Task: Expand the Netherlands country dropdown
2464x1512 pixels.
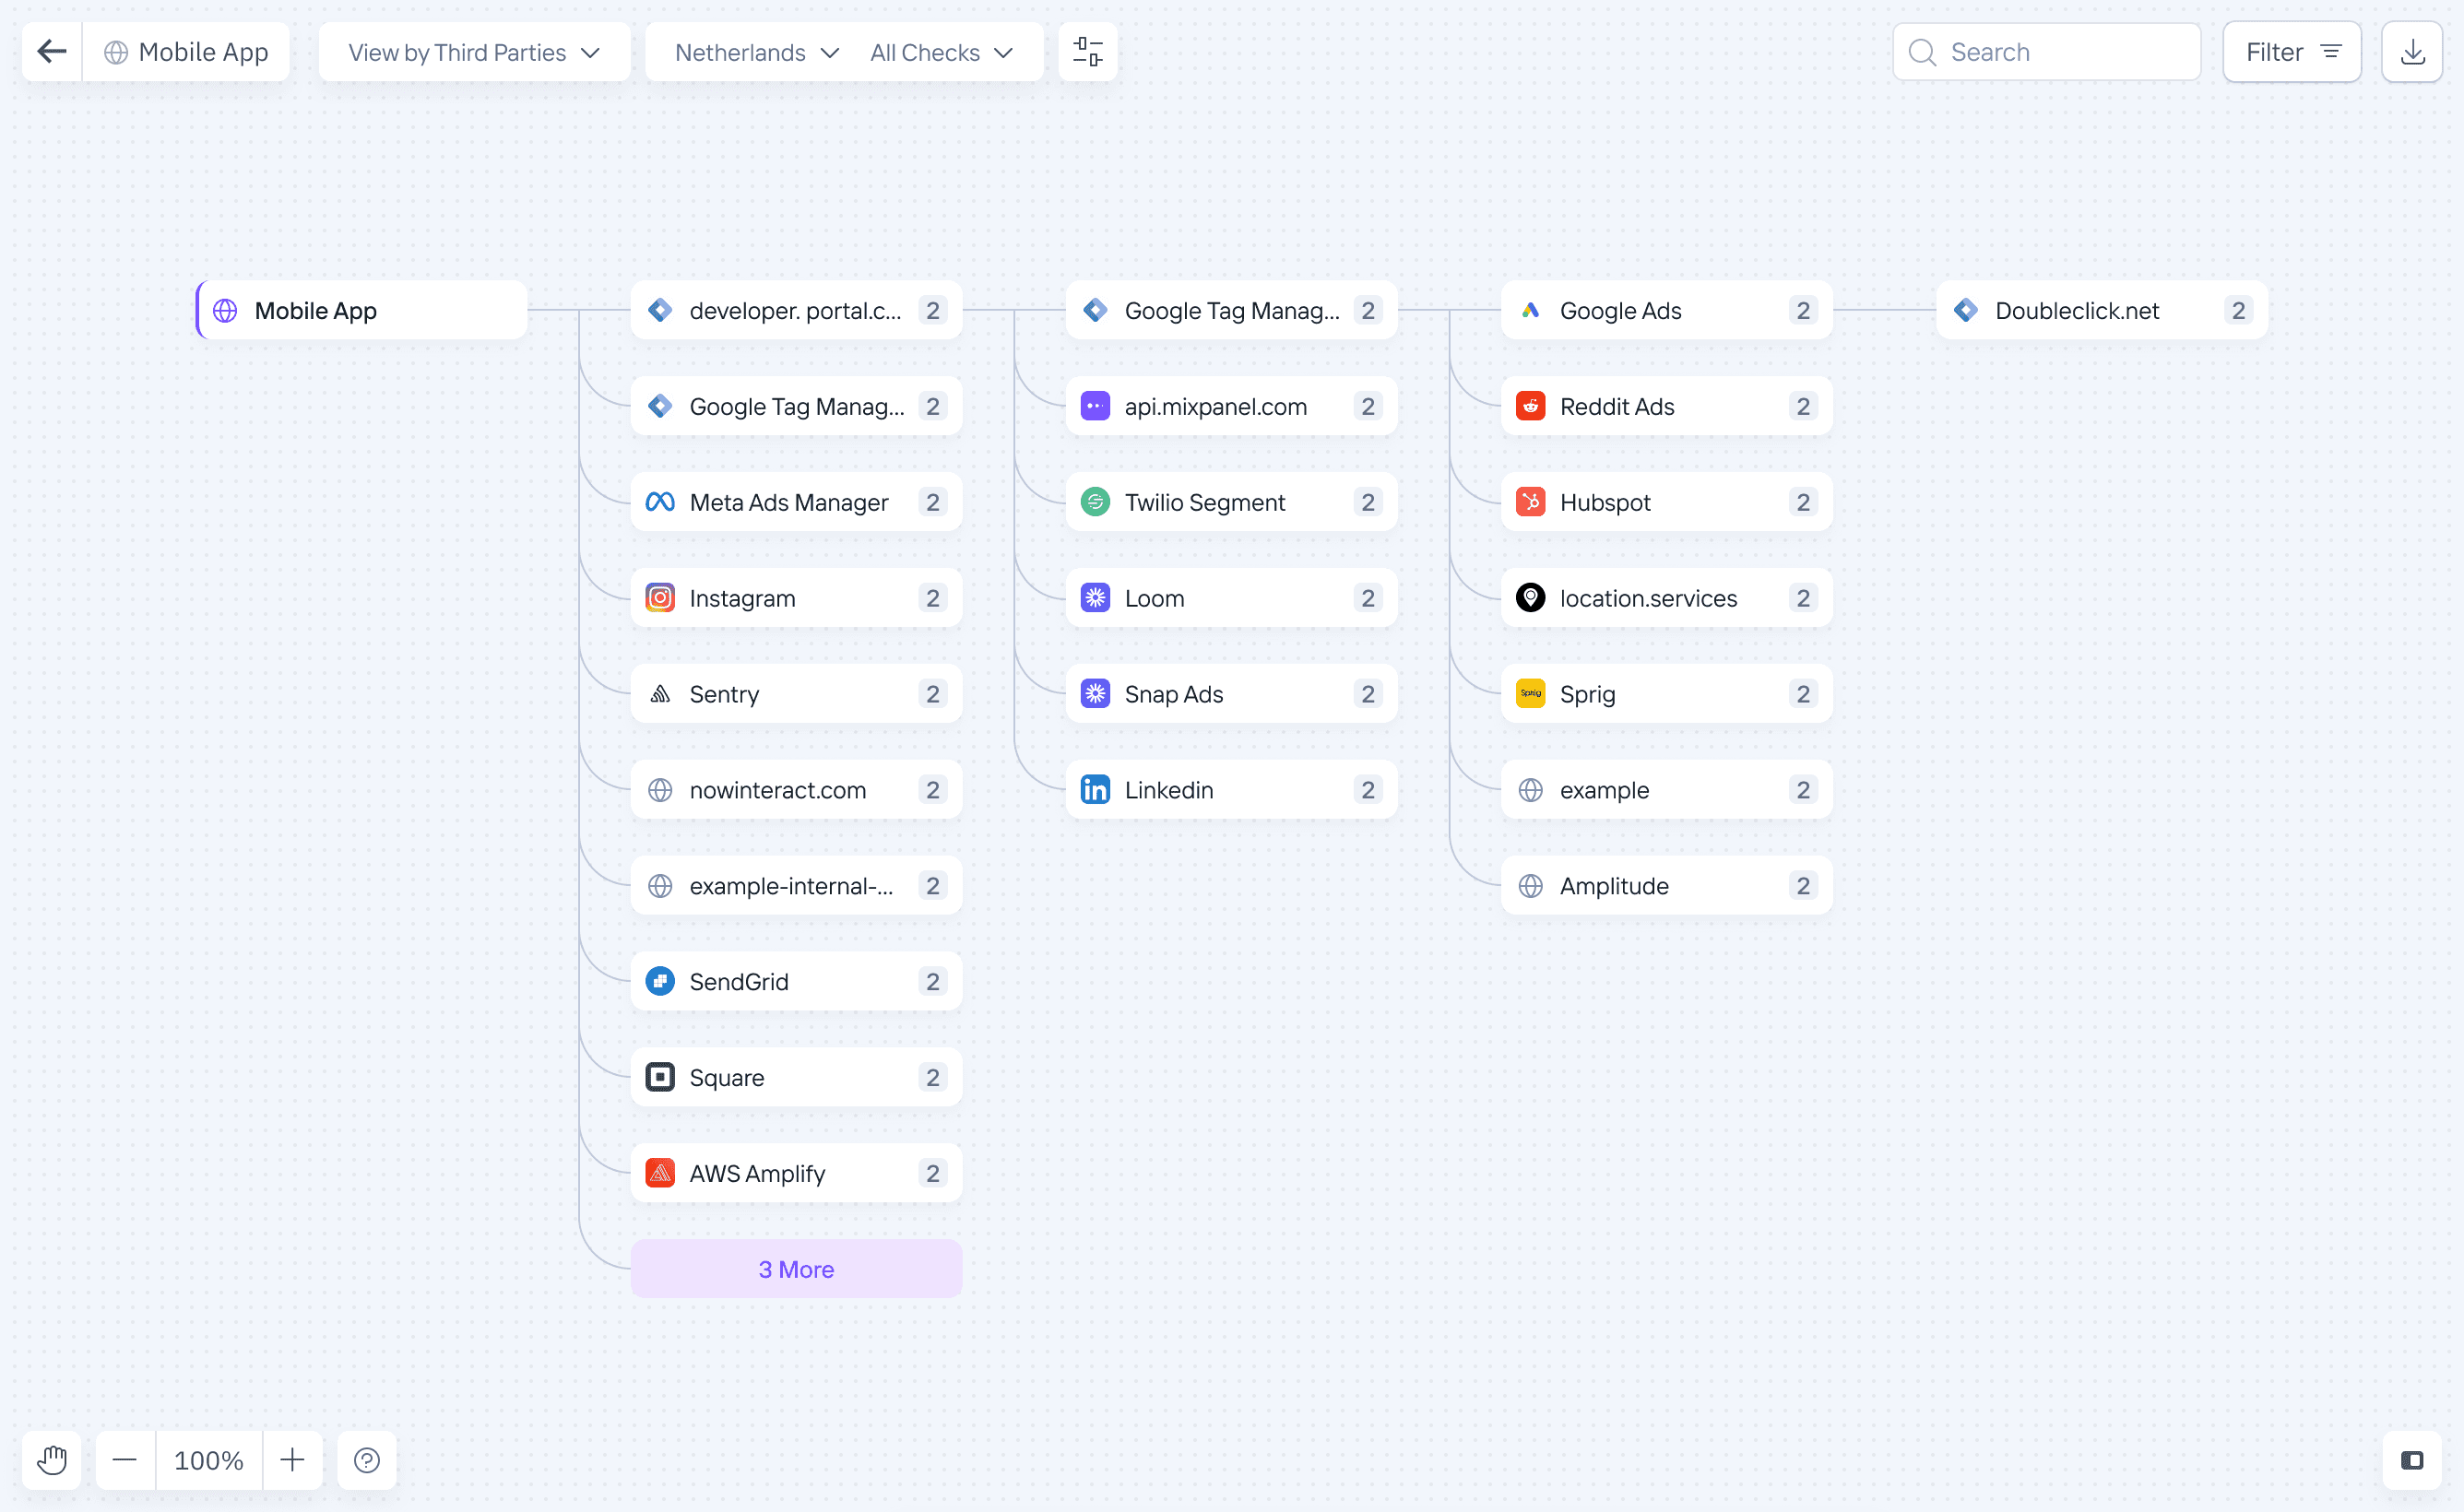Action: pyautogui.click(x=756, y=52)
